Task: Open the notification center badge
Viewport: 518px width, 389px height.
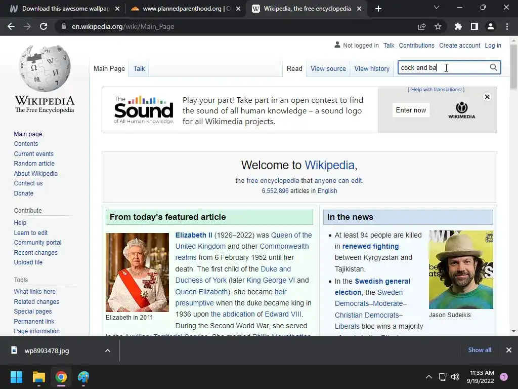Action: click(504, 377)
